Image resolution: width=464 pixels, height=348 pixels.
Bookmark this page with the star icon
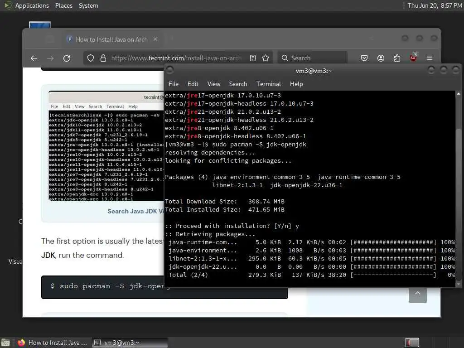266,58
